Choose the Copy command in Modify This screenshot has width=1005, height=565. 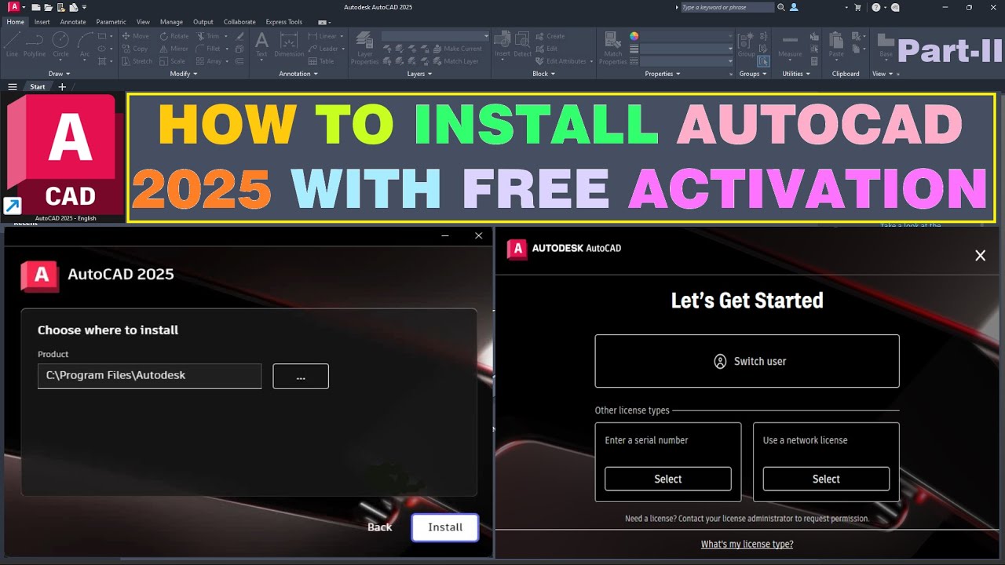134,49
